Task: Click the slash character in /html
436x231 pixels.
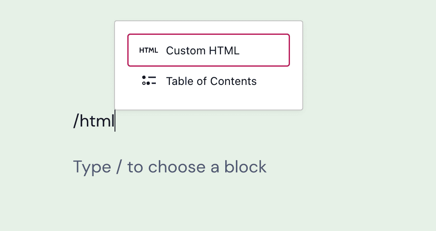Action: pyautogui.click(x=76, y=121)
